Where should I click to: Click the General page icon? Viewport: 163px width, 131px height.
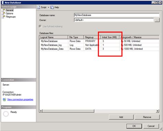click(x=3, y=10)
